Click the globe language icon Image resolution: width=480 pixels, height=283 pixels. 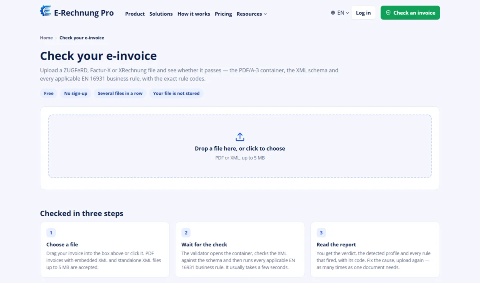point(333,13)
